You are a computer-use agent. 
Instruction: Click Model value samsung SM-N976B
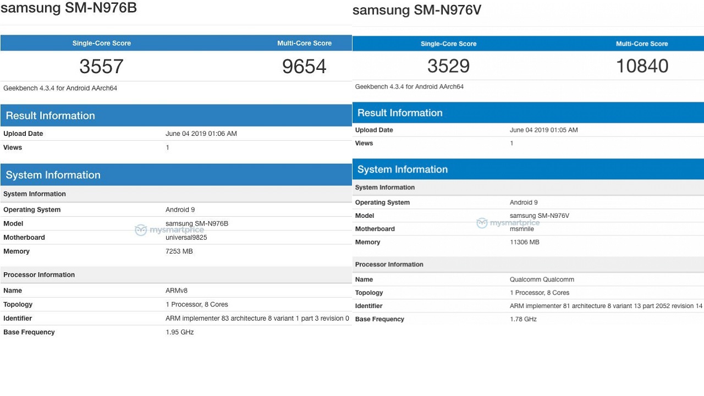(197, 224)
